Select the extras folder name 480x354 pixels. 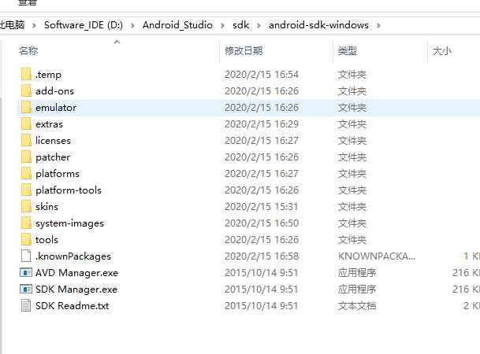50,124
